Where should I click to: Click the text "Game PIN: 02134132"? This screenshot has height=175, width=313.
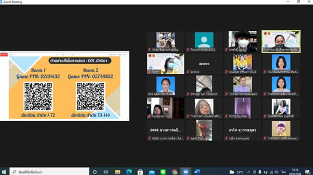38,76
